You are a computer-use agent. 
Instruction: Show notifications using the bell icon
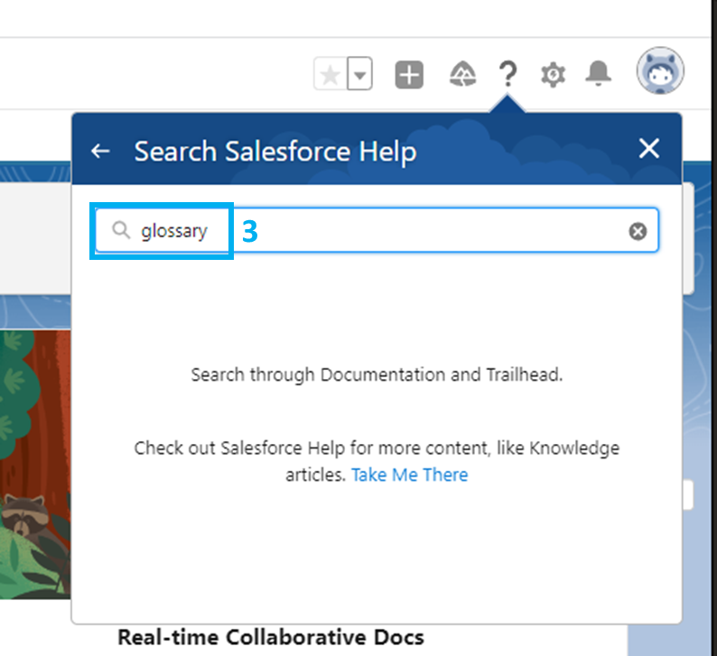coord(598,73)
